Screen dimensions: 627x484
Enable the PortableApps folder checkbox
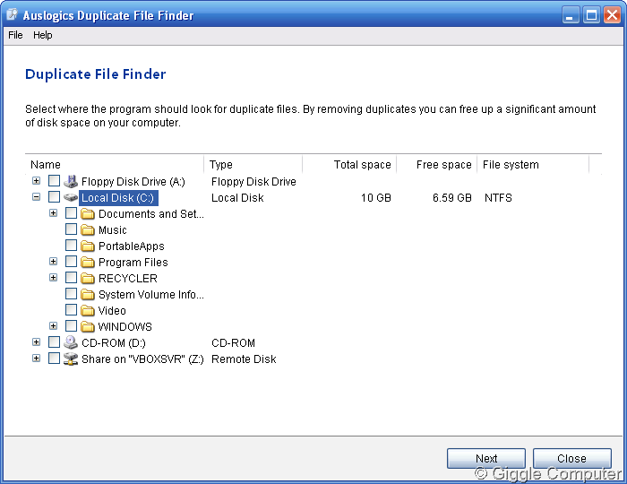71,246
